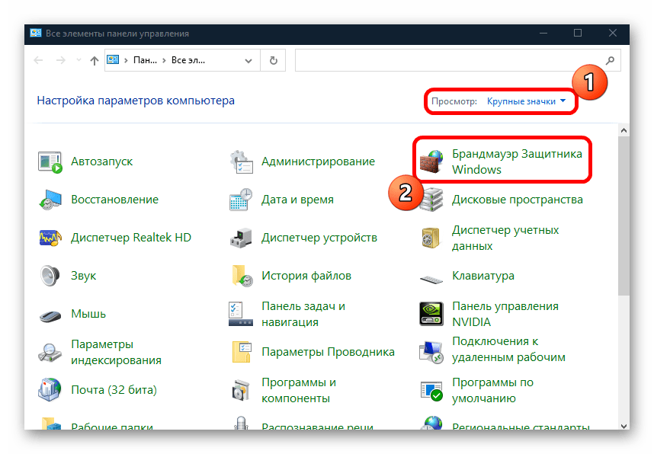The height and width of the screenshot is (454, 654).
Task: Open the Клавиатура keyboard icon
Action: (431, 279)
